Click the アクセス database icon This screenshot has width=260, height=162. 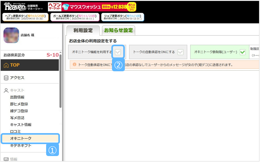[6, 78]
